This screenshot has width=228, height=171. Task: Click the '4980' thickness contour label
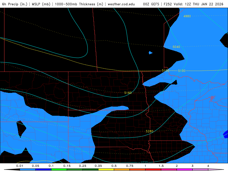187,16
